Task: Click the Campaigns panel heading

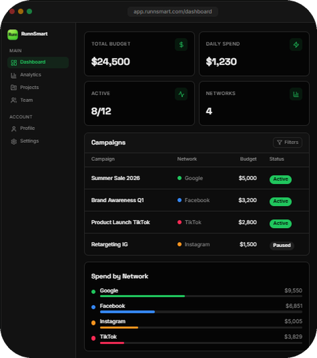Action: [108, 143]
